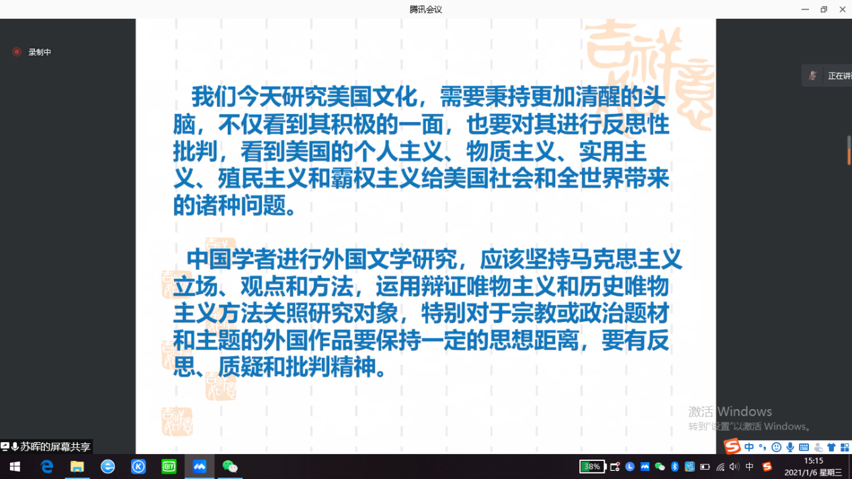Launch the iQIYI app from the taskbar

coord(169,467)
